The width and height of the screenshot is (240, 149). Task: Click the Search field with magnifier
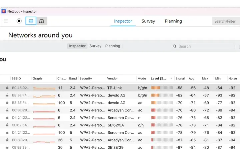203,46
